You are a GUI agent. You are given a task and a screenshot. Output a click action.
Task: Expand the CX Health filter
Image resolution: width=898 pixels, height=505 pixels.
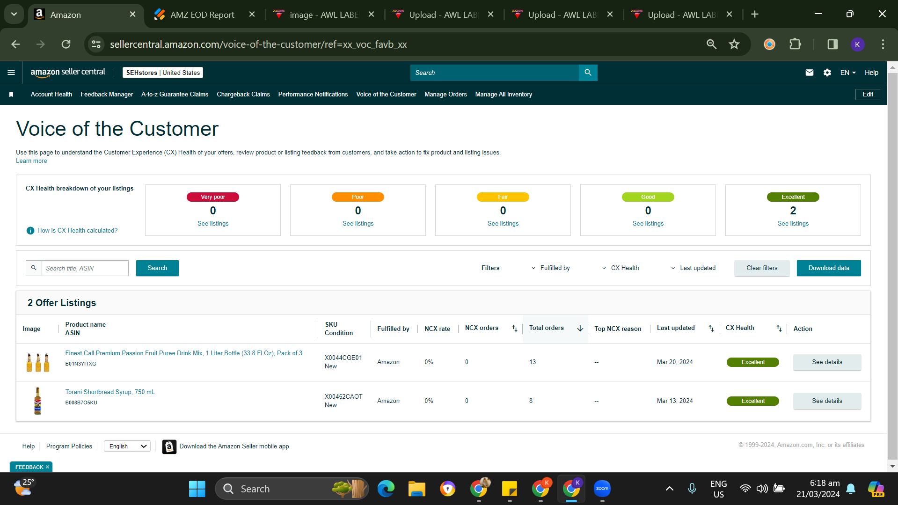(x=620, y=268)
